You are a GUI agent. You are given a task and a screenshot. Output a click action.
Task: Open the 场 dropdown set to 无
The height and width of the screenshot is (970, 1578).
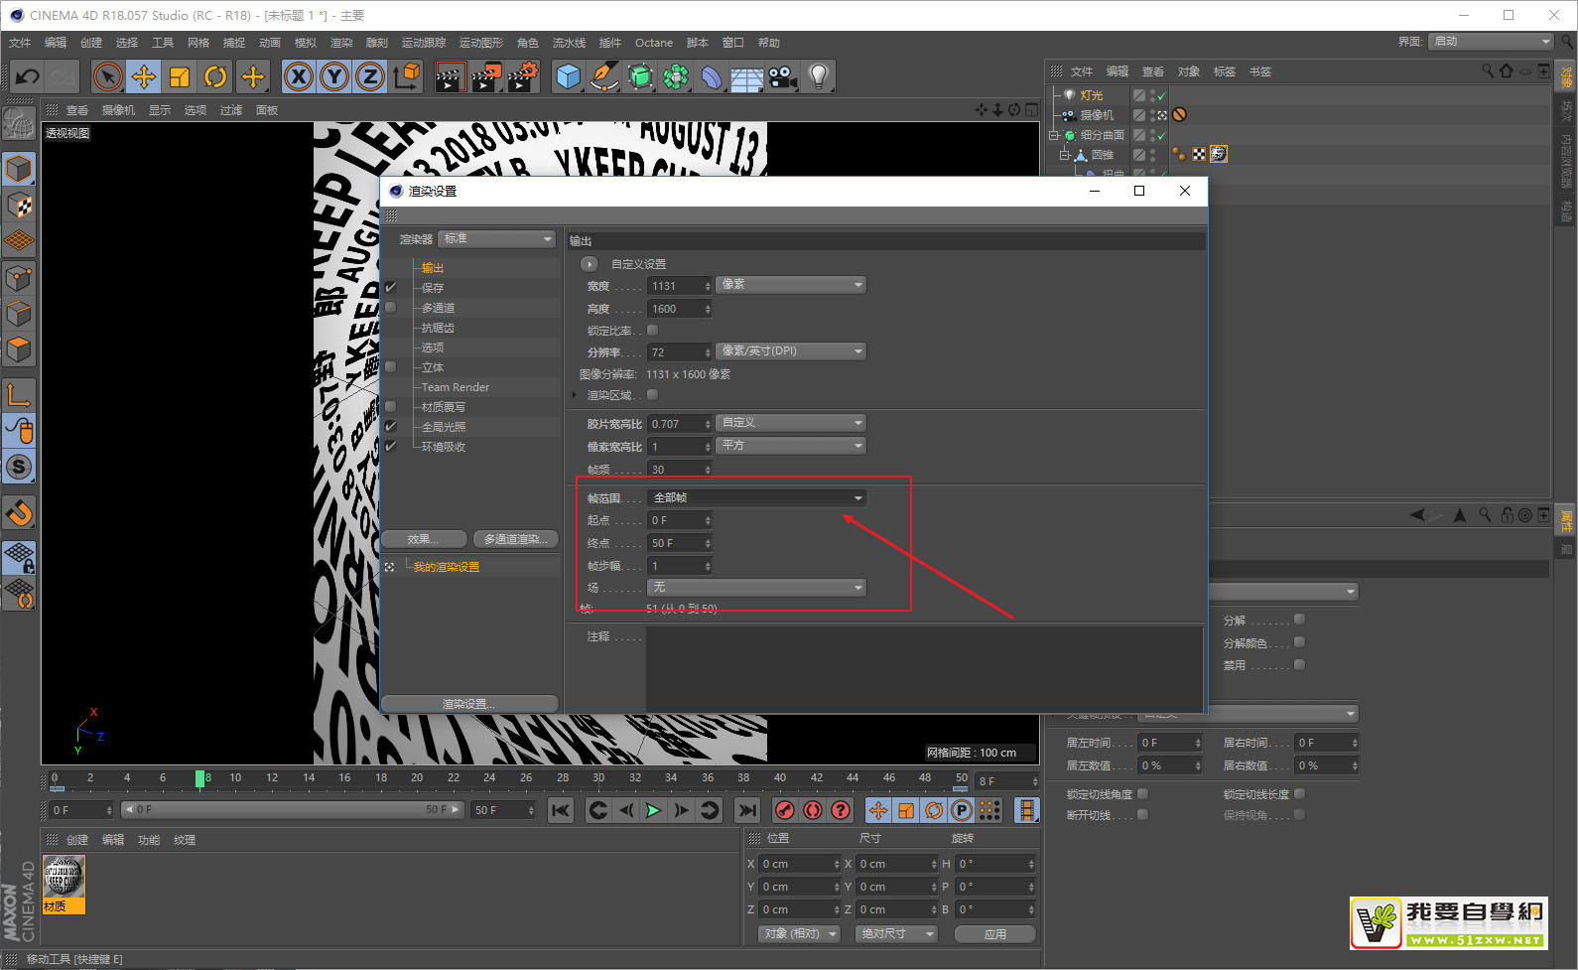[x=757, y=588]
